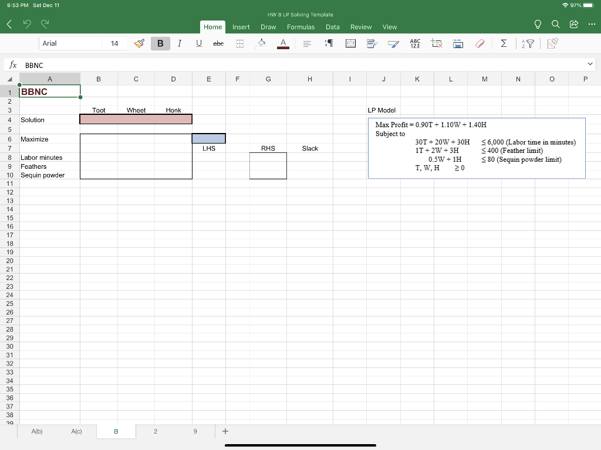Toggle strikethrough text formatting
This screenshot has height=450, width=601.
218,43
